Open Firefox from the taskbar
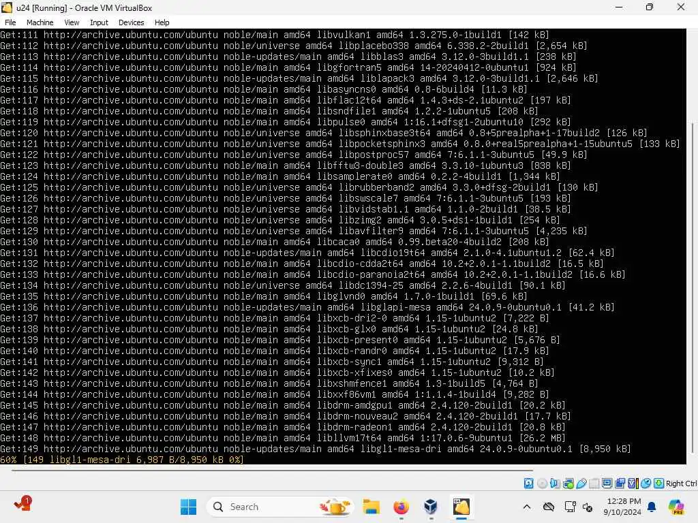The width and height of the screenshot is (698, 523). point(401,507)
